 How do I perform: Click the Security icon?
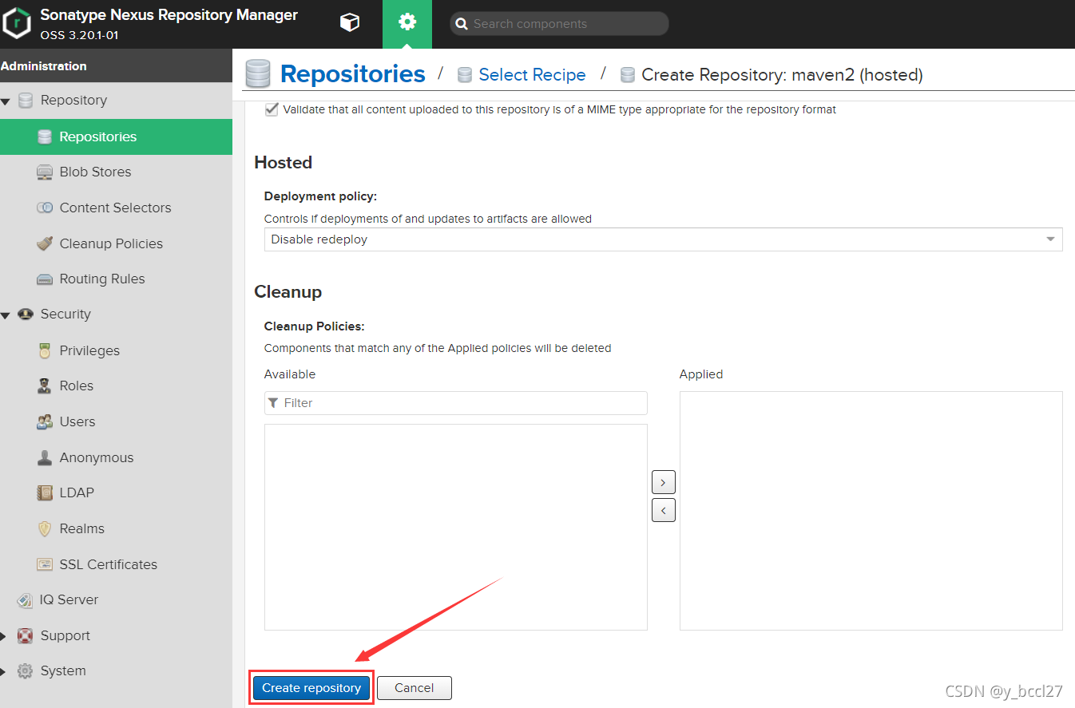coord(26,314)
